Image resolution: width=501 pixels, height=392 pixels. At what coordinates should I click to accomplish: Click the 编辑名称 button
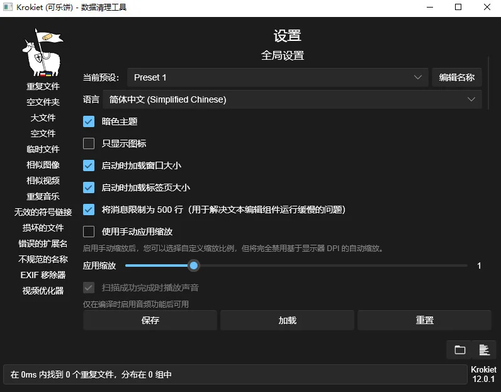tap(456, 77)
